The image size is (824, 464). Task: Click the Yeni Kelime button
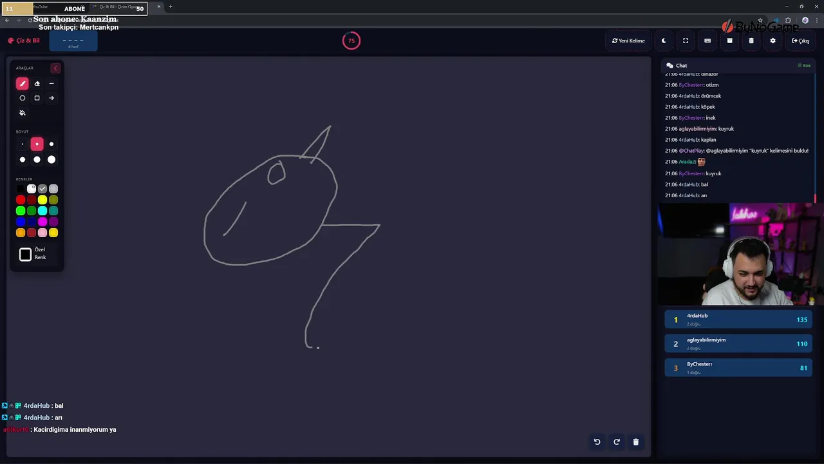(628, 41)
